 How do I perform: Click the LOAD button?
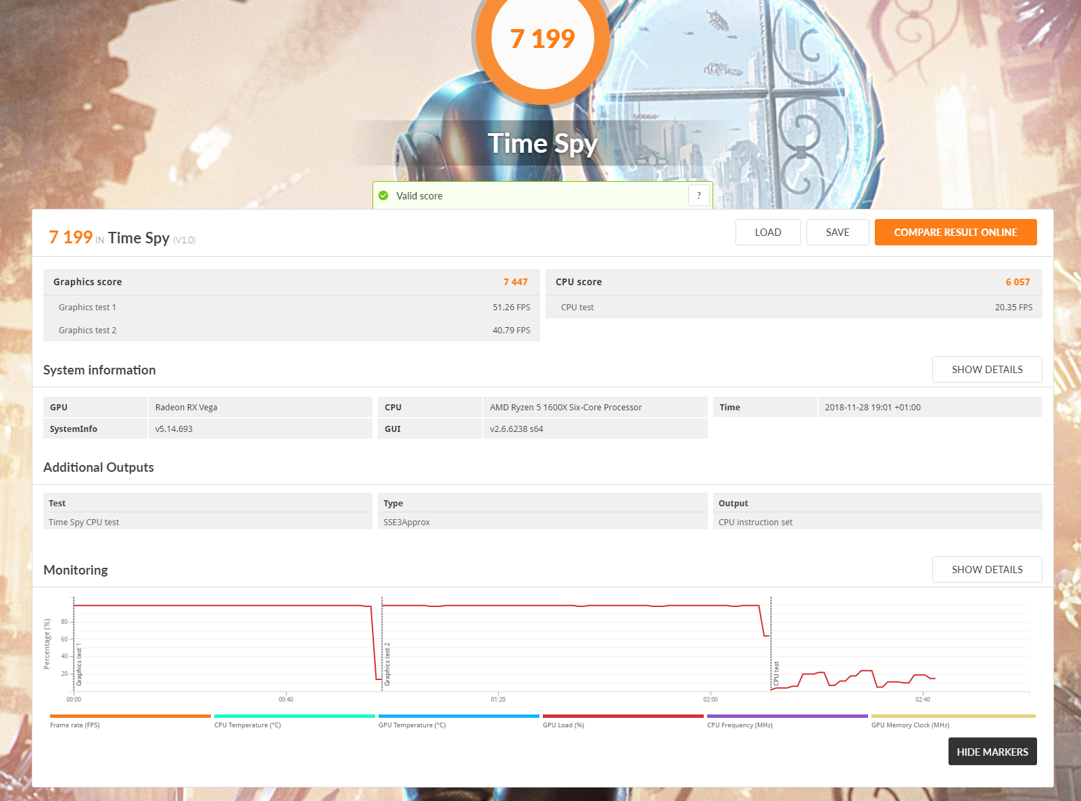coord(768,232)
